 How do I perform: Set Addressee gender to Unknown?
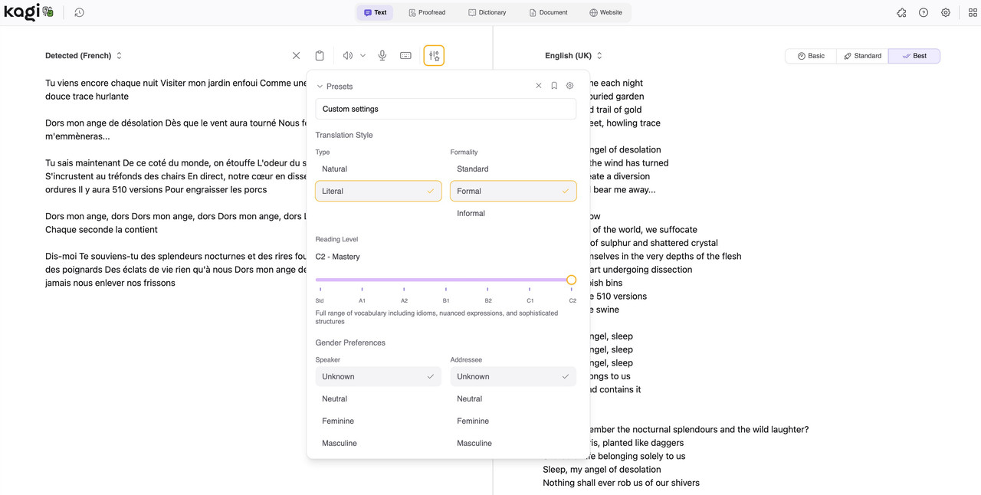513,376
